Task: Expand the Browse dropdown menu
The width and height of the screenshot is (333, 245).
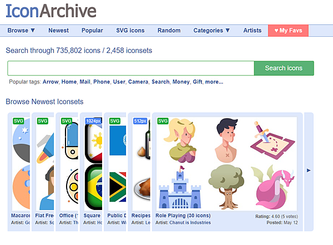Action: pyautogui.click(x=21, y=31)
